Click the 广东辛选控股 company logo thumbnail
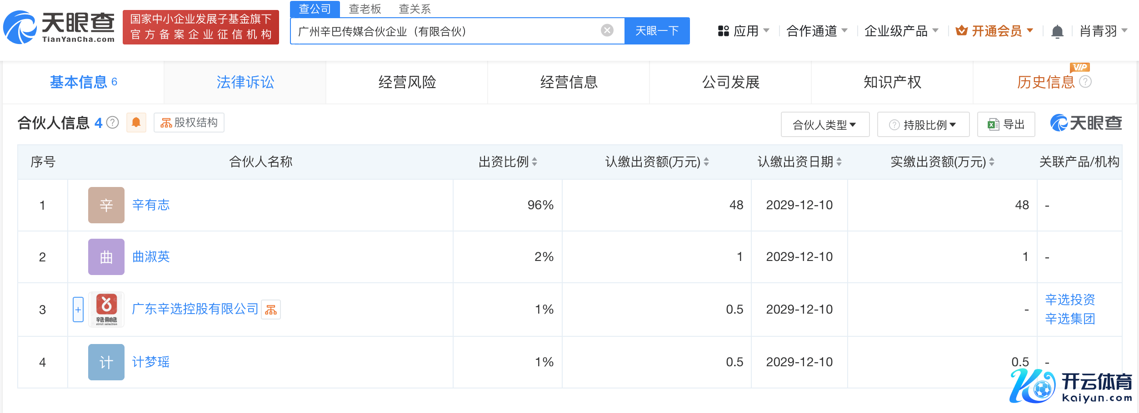The height and width of the screenshot is (413, 1139). click(106, 310)
